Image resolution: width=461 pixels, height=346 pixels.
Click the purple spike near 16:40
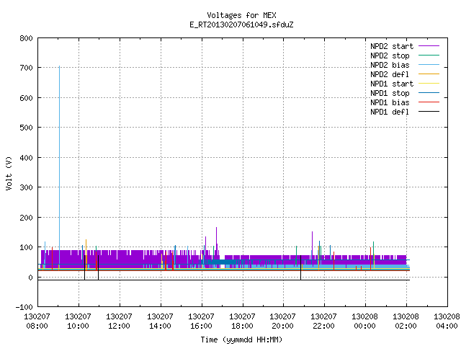(x=216, y=239)
